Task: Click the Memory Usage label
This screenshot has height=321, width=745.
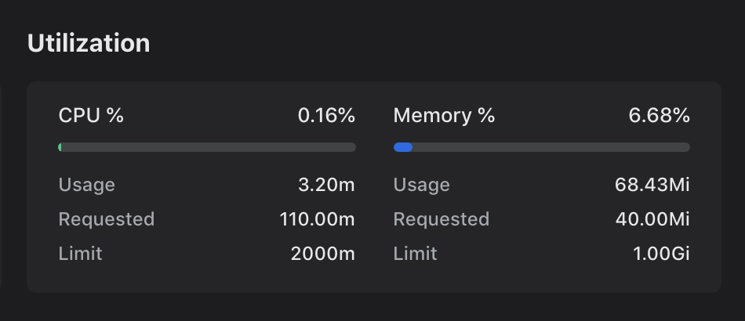Action: pos(422,185)
